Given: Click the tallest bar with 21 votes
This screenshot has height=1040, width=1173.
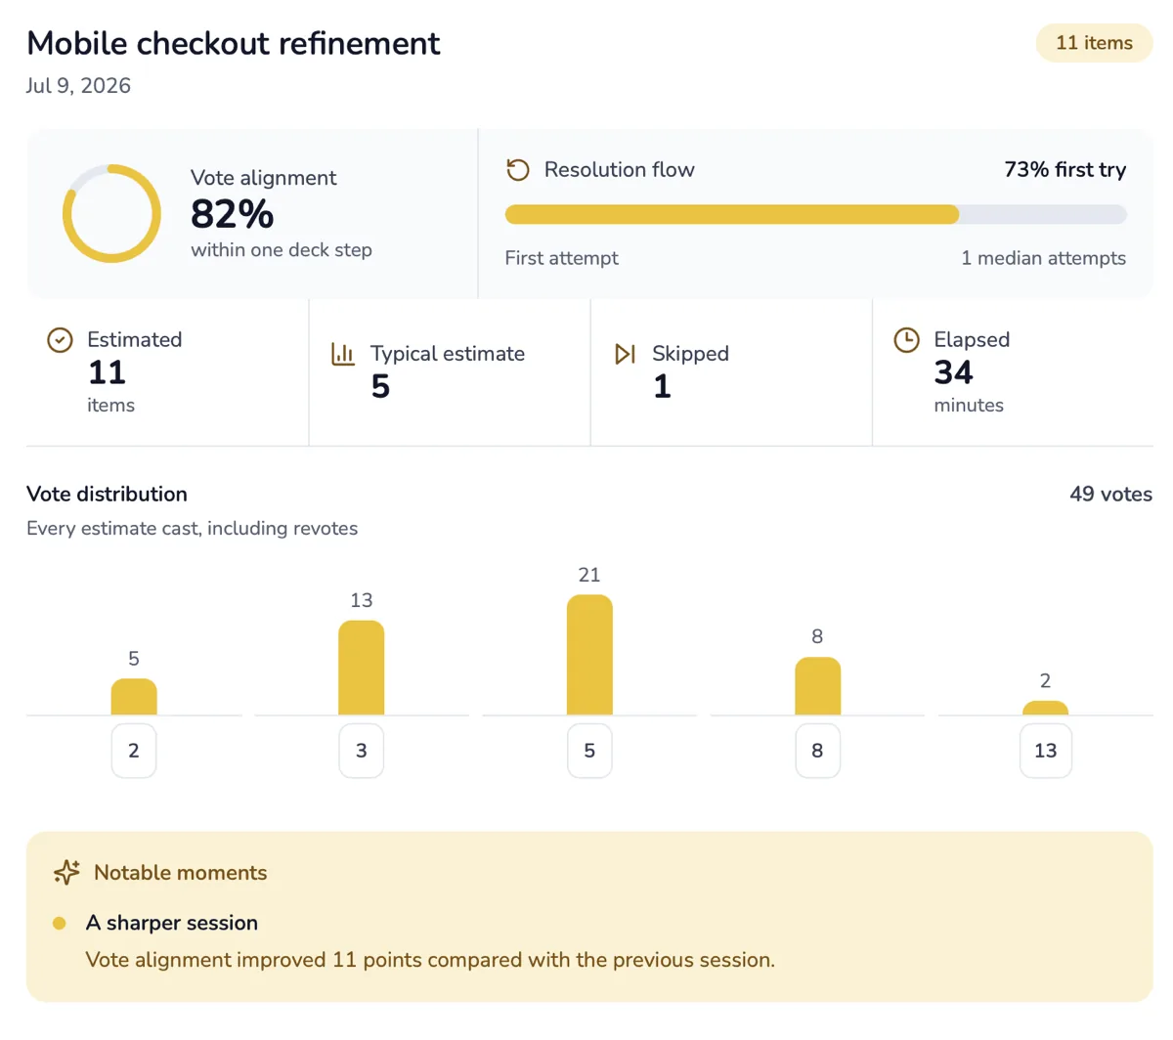Looking at the screenshot, I should [589, 655].
